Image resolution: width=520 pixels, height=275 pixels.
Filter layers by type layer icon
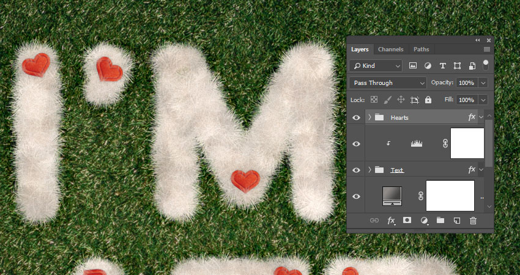coord(443,65)
